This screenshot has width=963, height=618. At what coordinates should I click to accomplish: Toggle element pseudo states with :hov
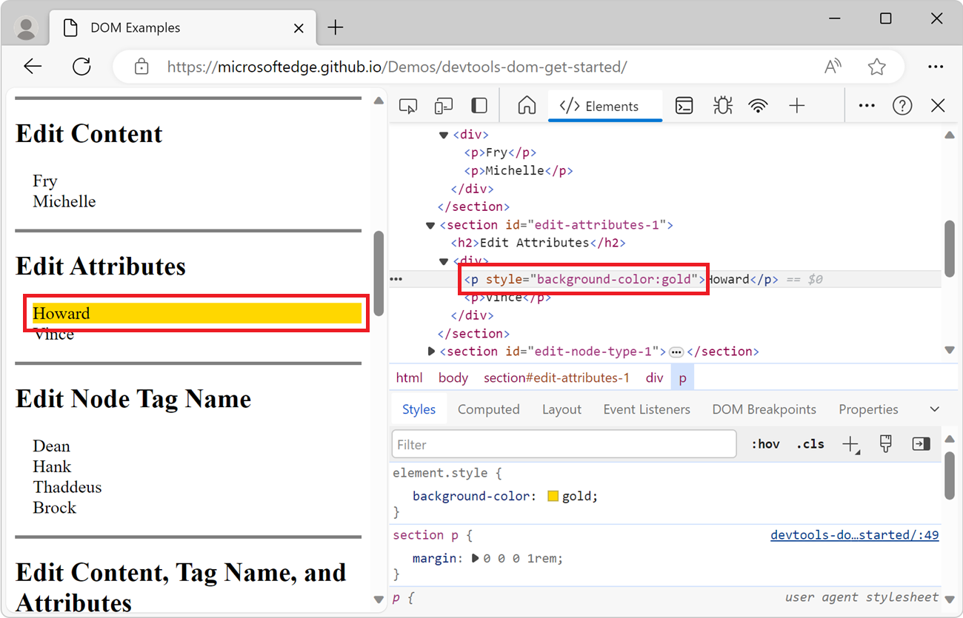[x=765, y=443]
